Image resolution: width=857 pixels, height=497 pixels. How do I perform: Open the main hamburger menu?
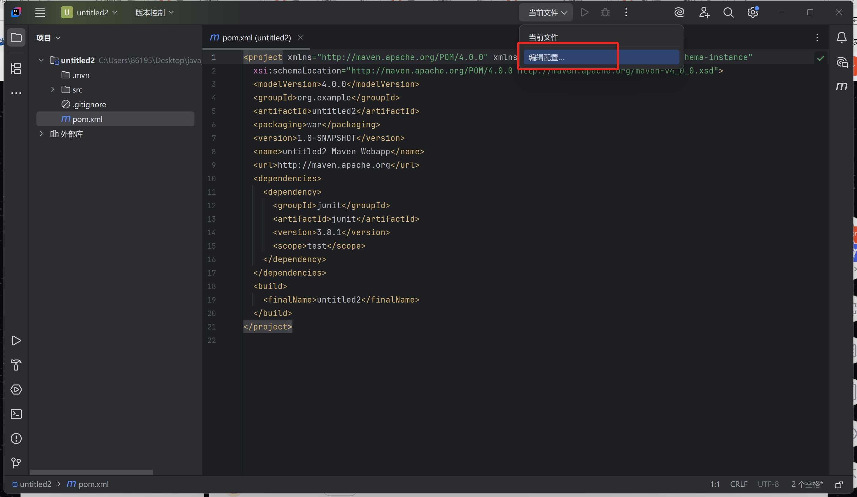(40, 13)
